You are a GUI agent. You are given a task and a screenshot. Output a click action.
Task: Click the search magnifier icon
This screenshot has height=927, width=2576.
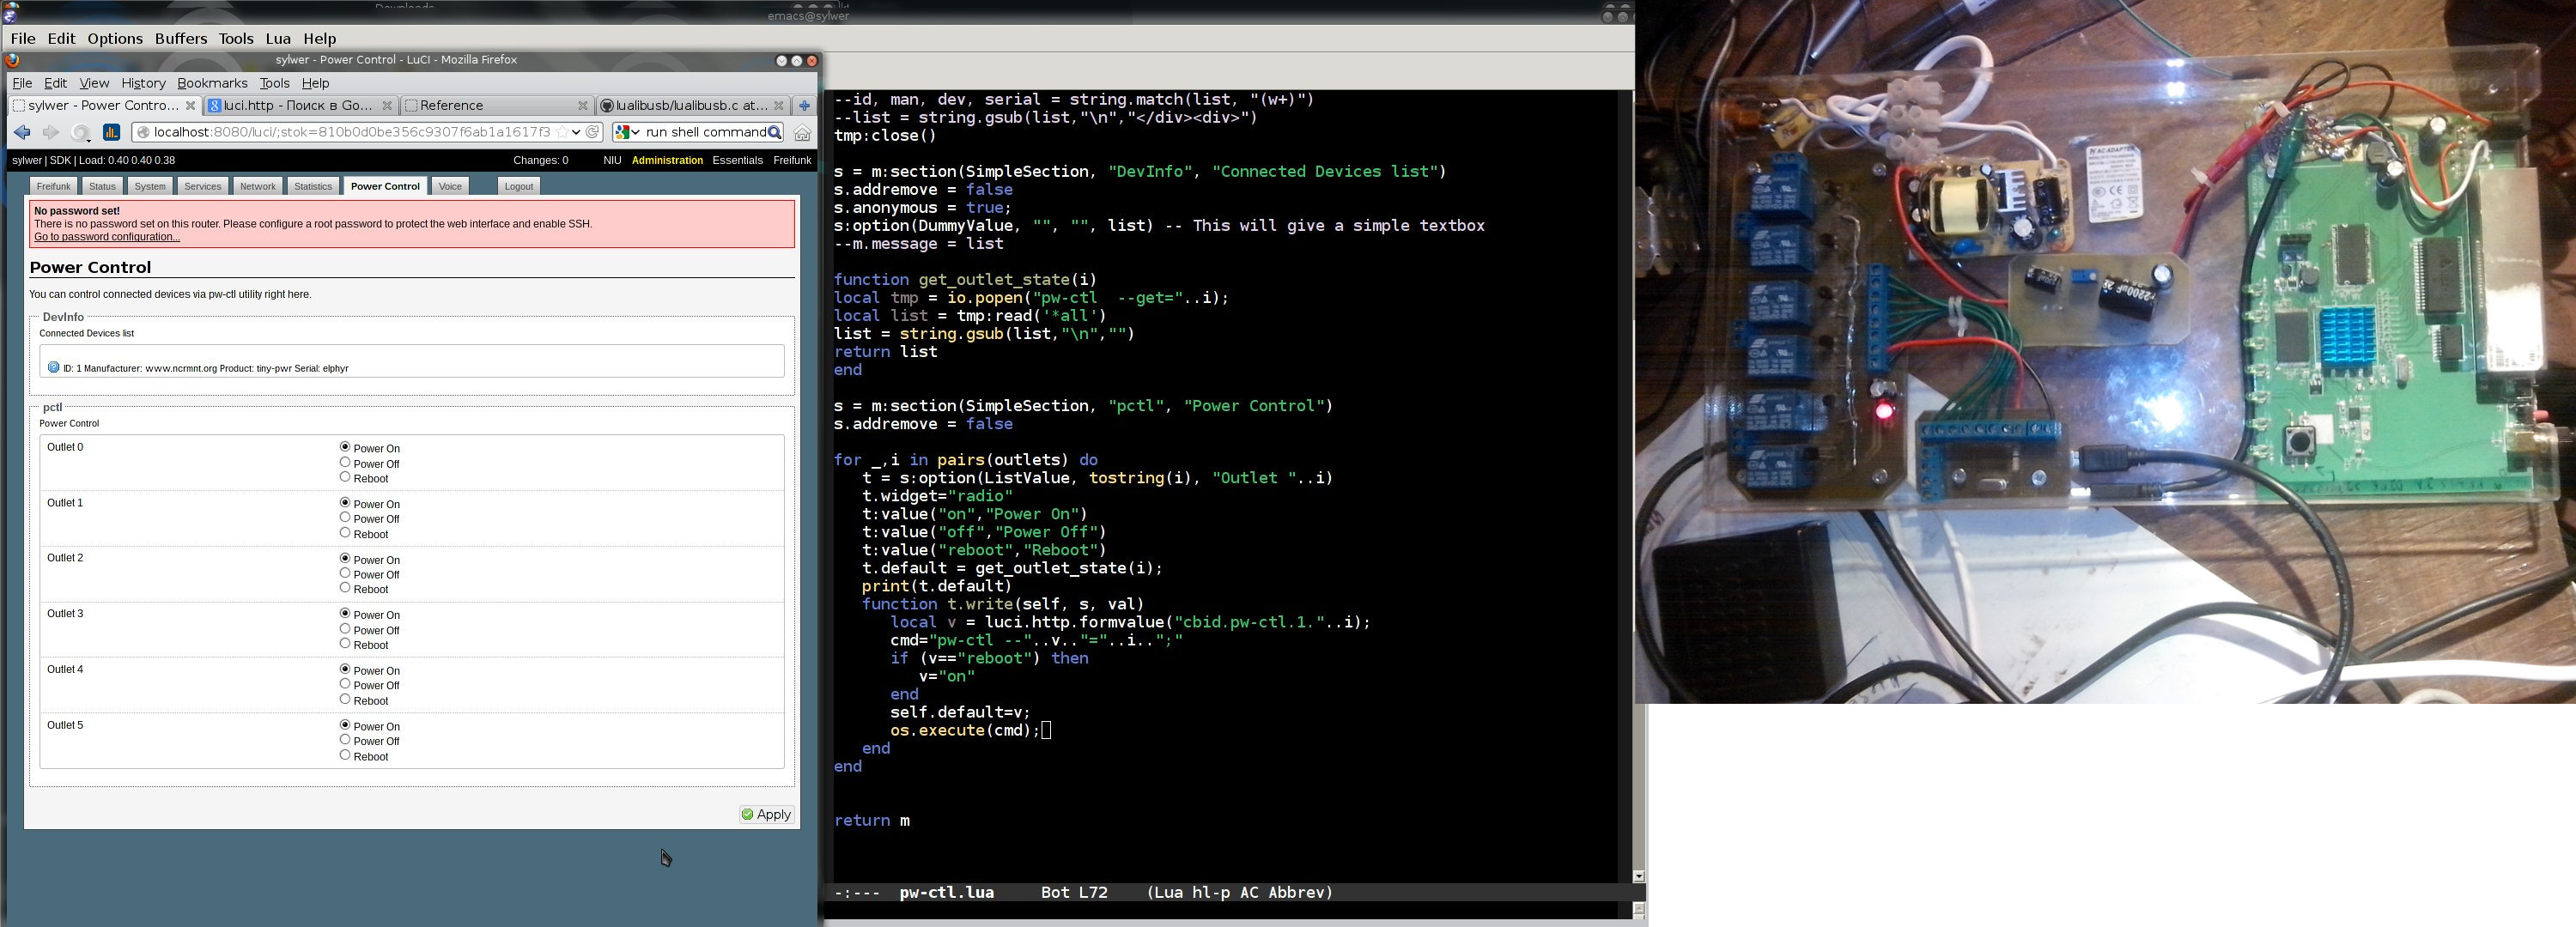tap(774, 132)
